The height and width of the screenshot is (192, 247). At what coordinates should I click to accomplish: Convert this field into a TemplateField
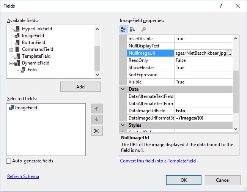[x=158, y=161]
